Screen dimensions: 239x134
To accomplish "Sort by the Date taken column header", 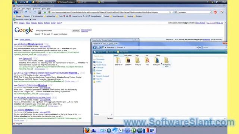I will tap(128, 55).
